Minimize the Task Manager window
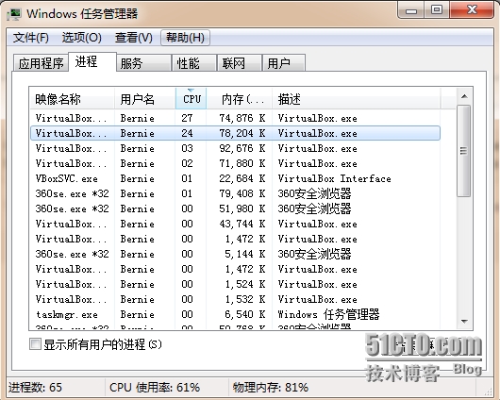This screenshot has height=400, width=500. coord(411,9)
